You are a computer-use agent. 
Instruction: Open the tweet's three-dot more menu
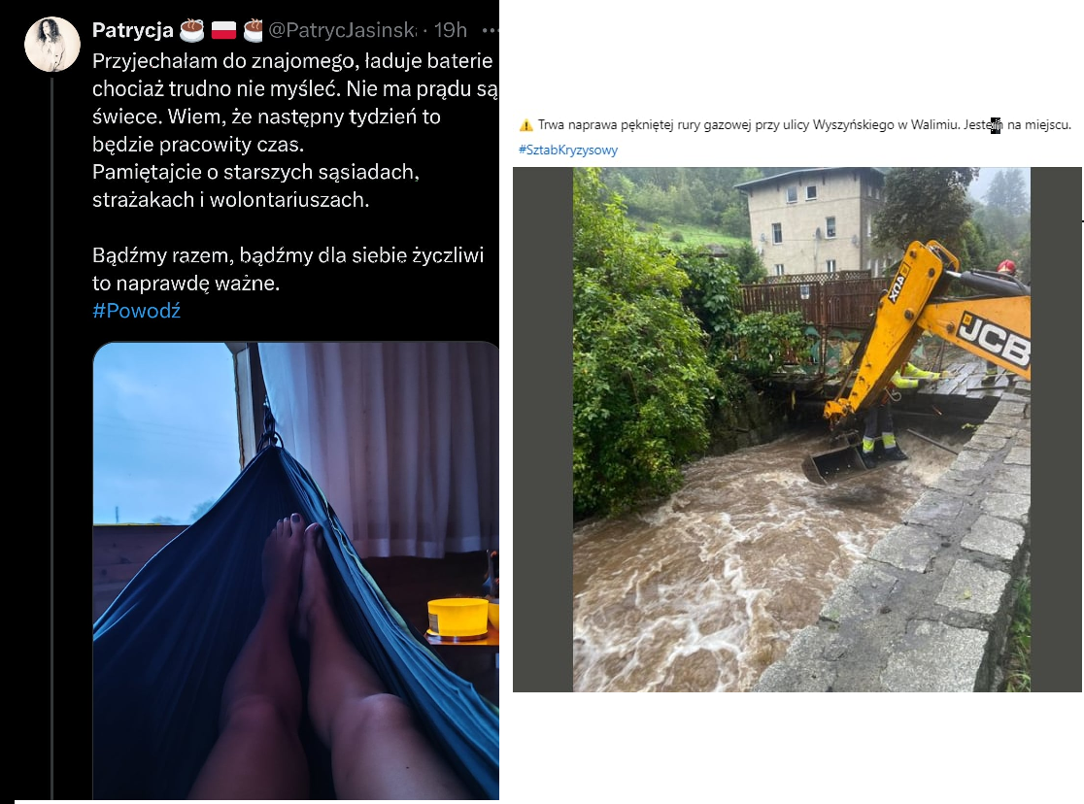pos(491,30)
